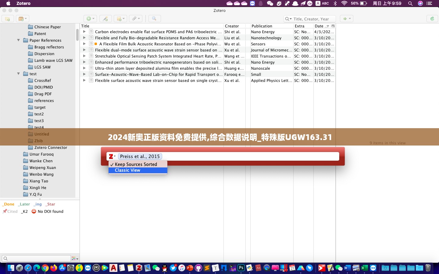Sort items by Creator column header
The image size is (439, 274).
click(234, 26)
